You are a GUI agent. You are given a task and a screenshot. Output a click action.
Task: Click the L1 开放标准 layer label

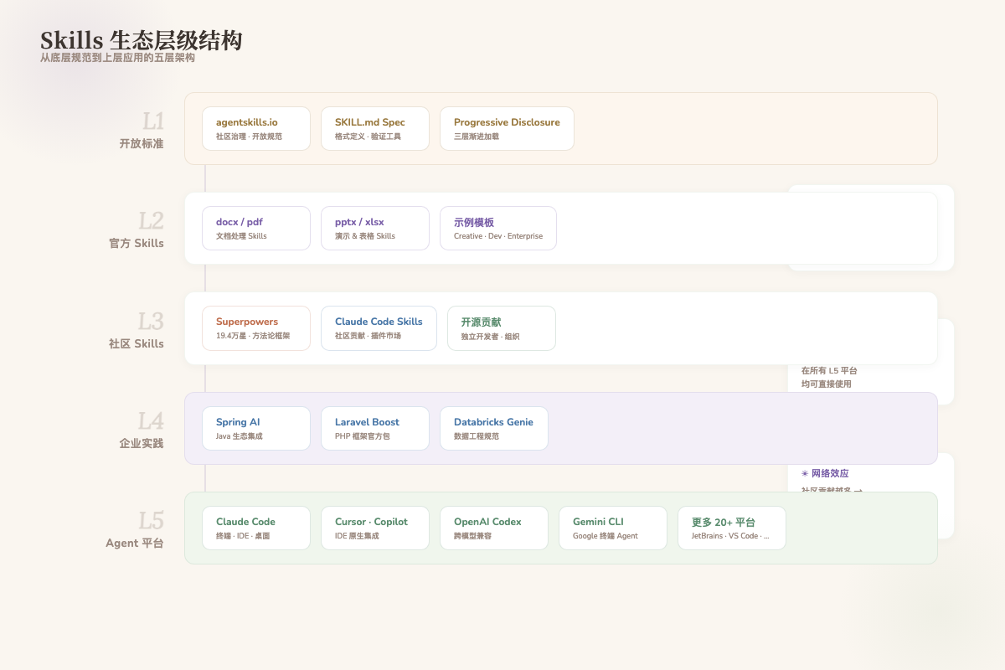click(141, 129)
